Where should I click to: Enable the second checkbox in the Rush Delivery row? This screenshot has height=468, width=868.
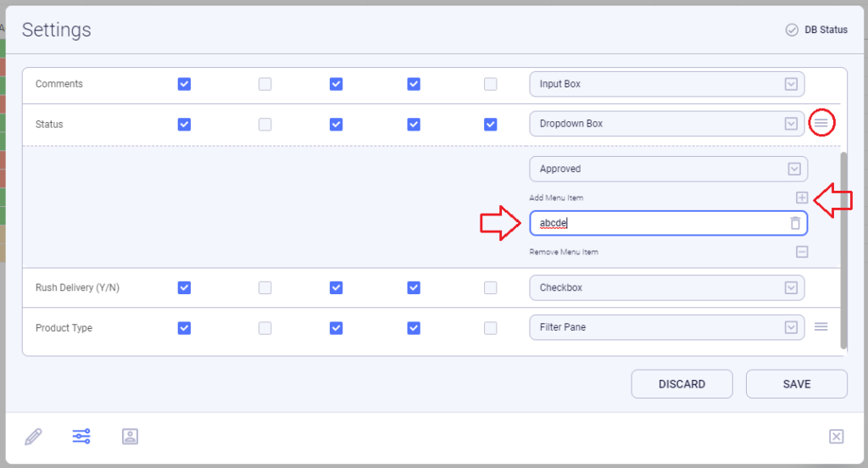265,288
